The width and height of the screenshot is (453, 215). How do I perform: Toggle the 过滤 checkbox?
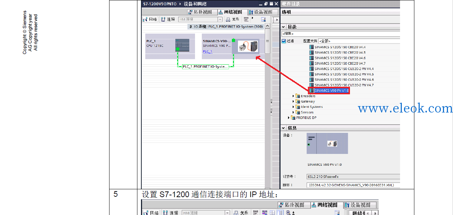coord(284,41)
